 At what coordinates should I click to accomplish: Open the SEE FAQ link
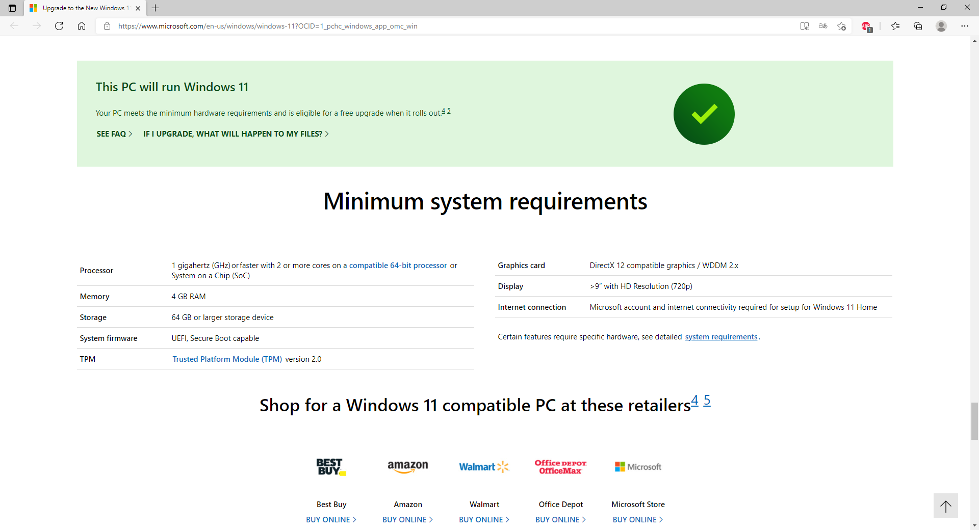tap(114, 134)
